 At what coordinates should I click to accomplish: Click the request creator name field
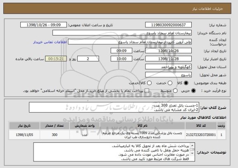[x=130, y=42]
